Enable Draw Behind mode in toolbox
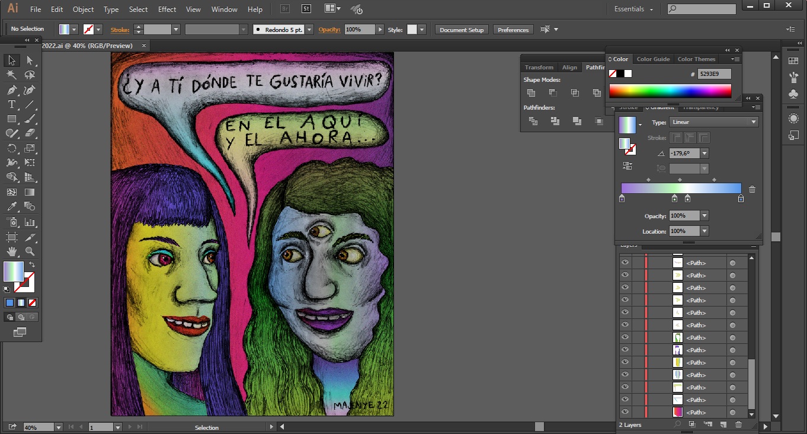This screenshot has width=807, height=434. point(21,317)
